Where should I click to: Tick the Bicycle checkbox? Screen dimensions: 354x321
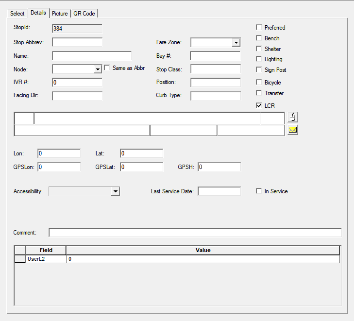[259, 83]
